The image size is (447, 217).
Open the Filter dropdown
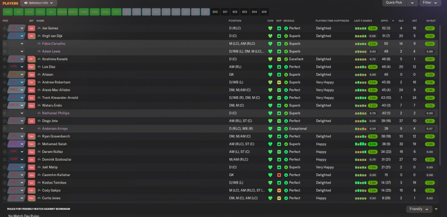[x=430, y=3]
